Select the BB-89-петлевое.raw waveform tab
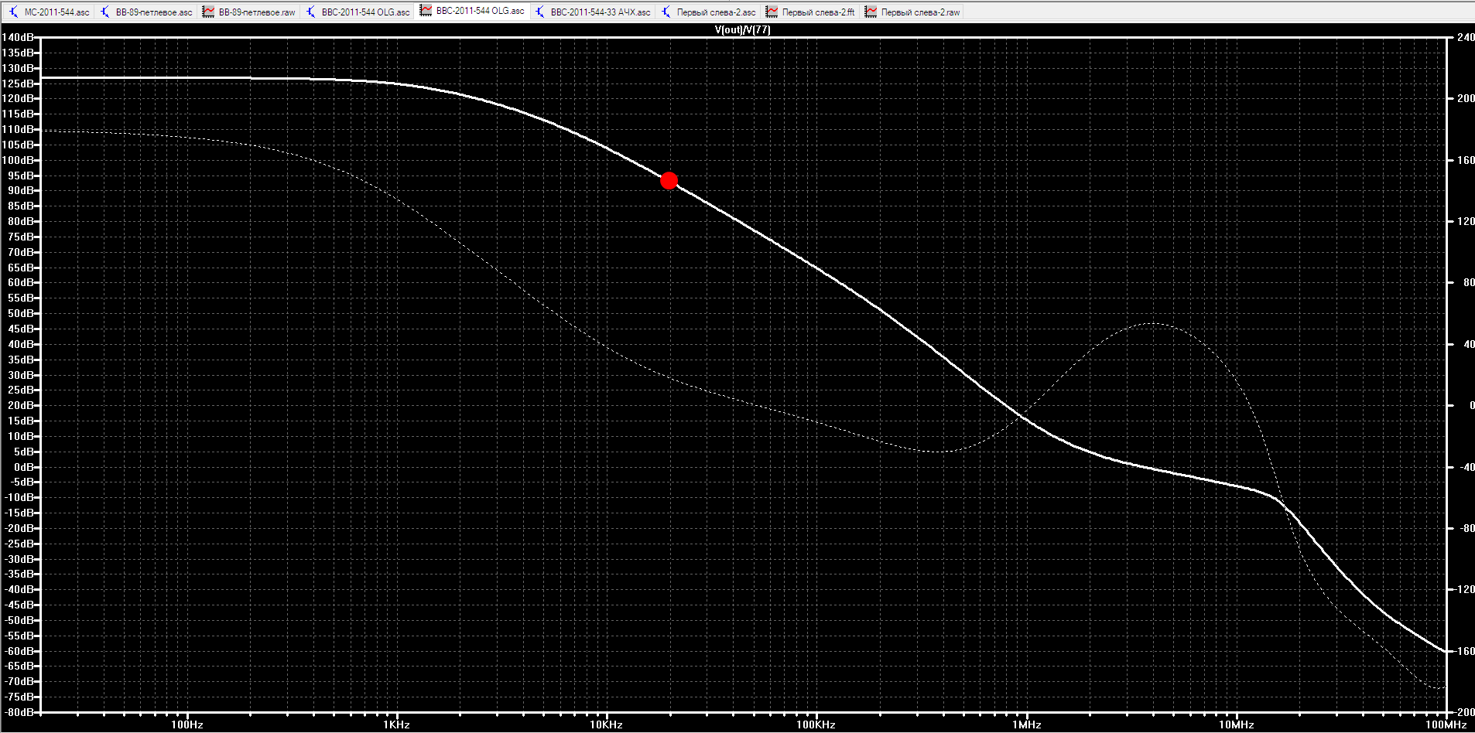 (x=249, y=12)
